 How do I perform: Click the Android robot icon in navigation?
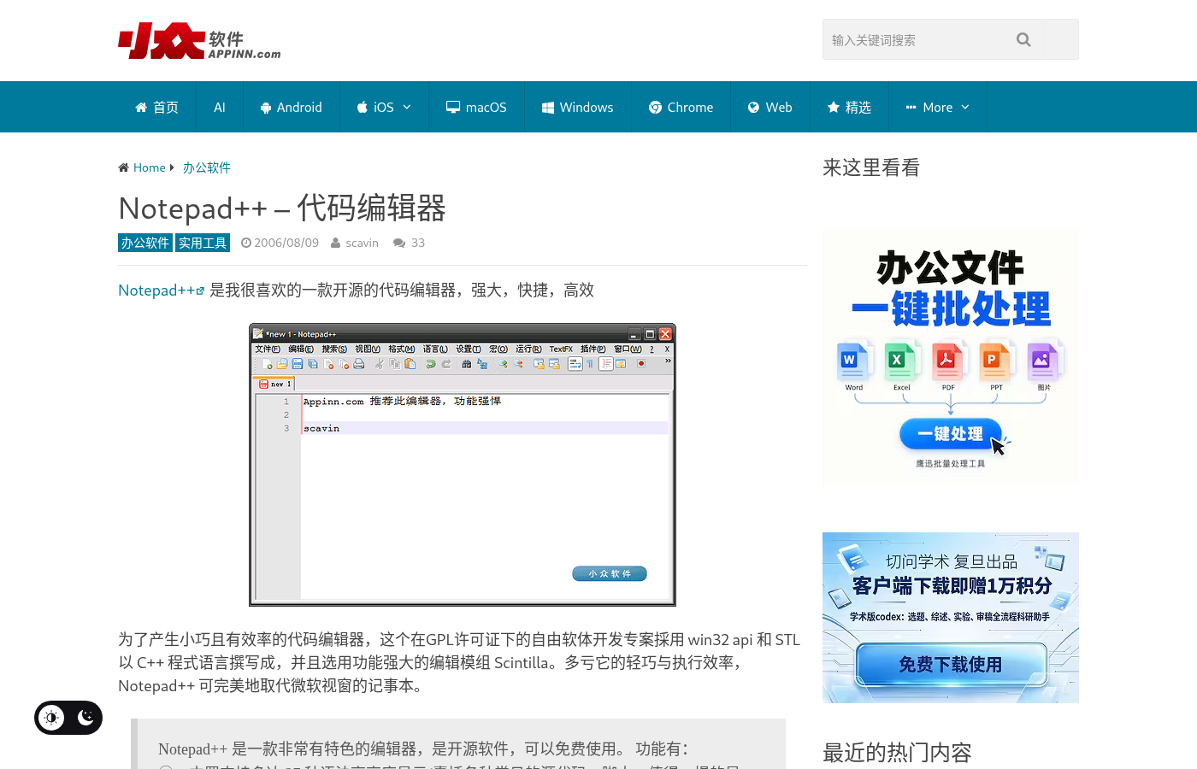tap(266, 108)
